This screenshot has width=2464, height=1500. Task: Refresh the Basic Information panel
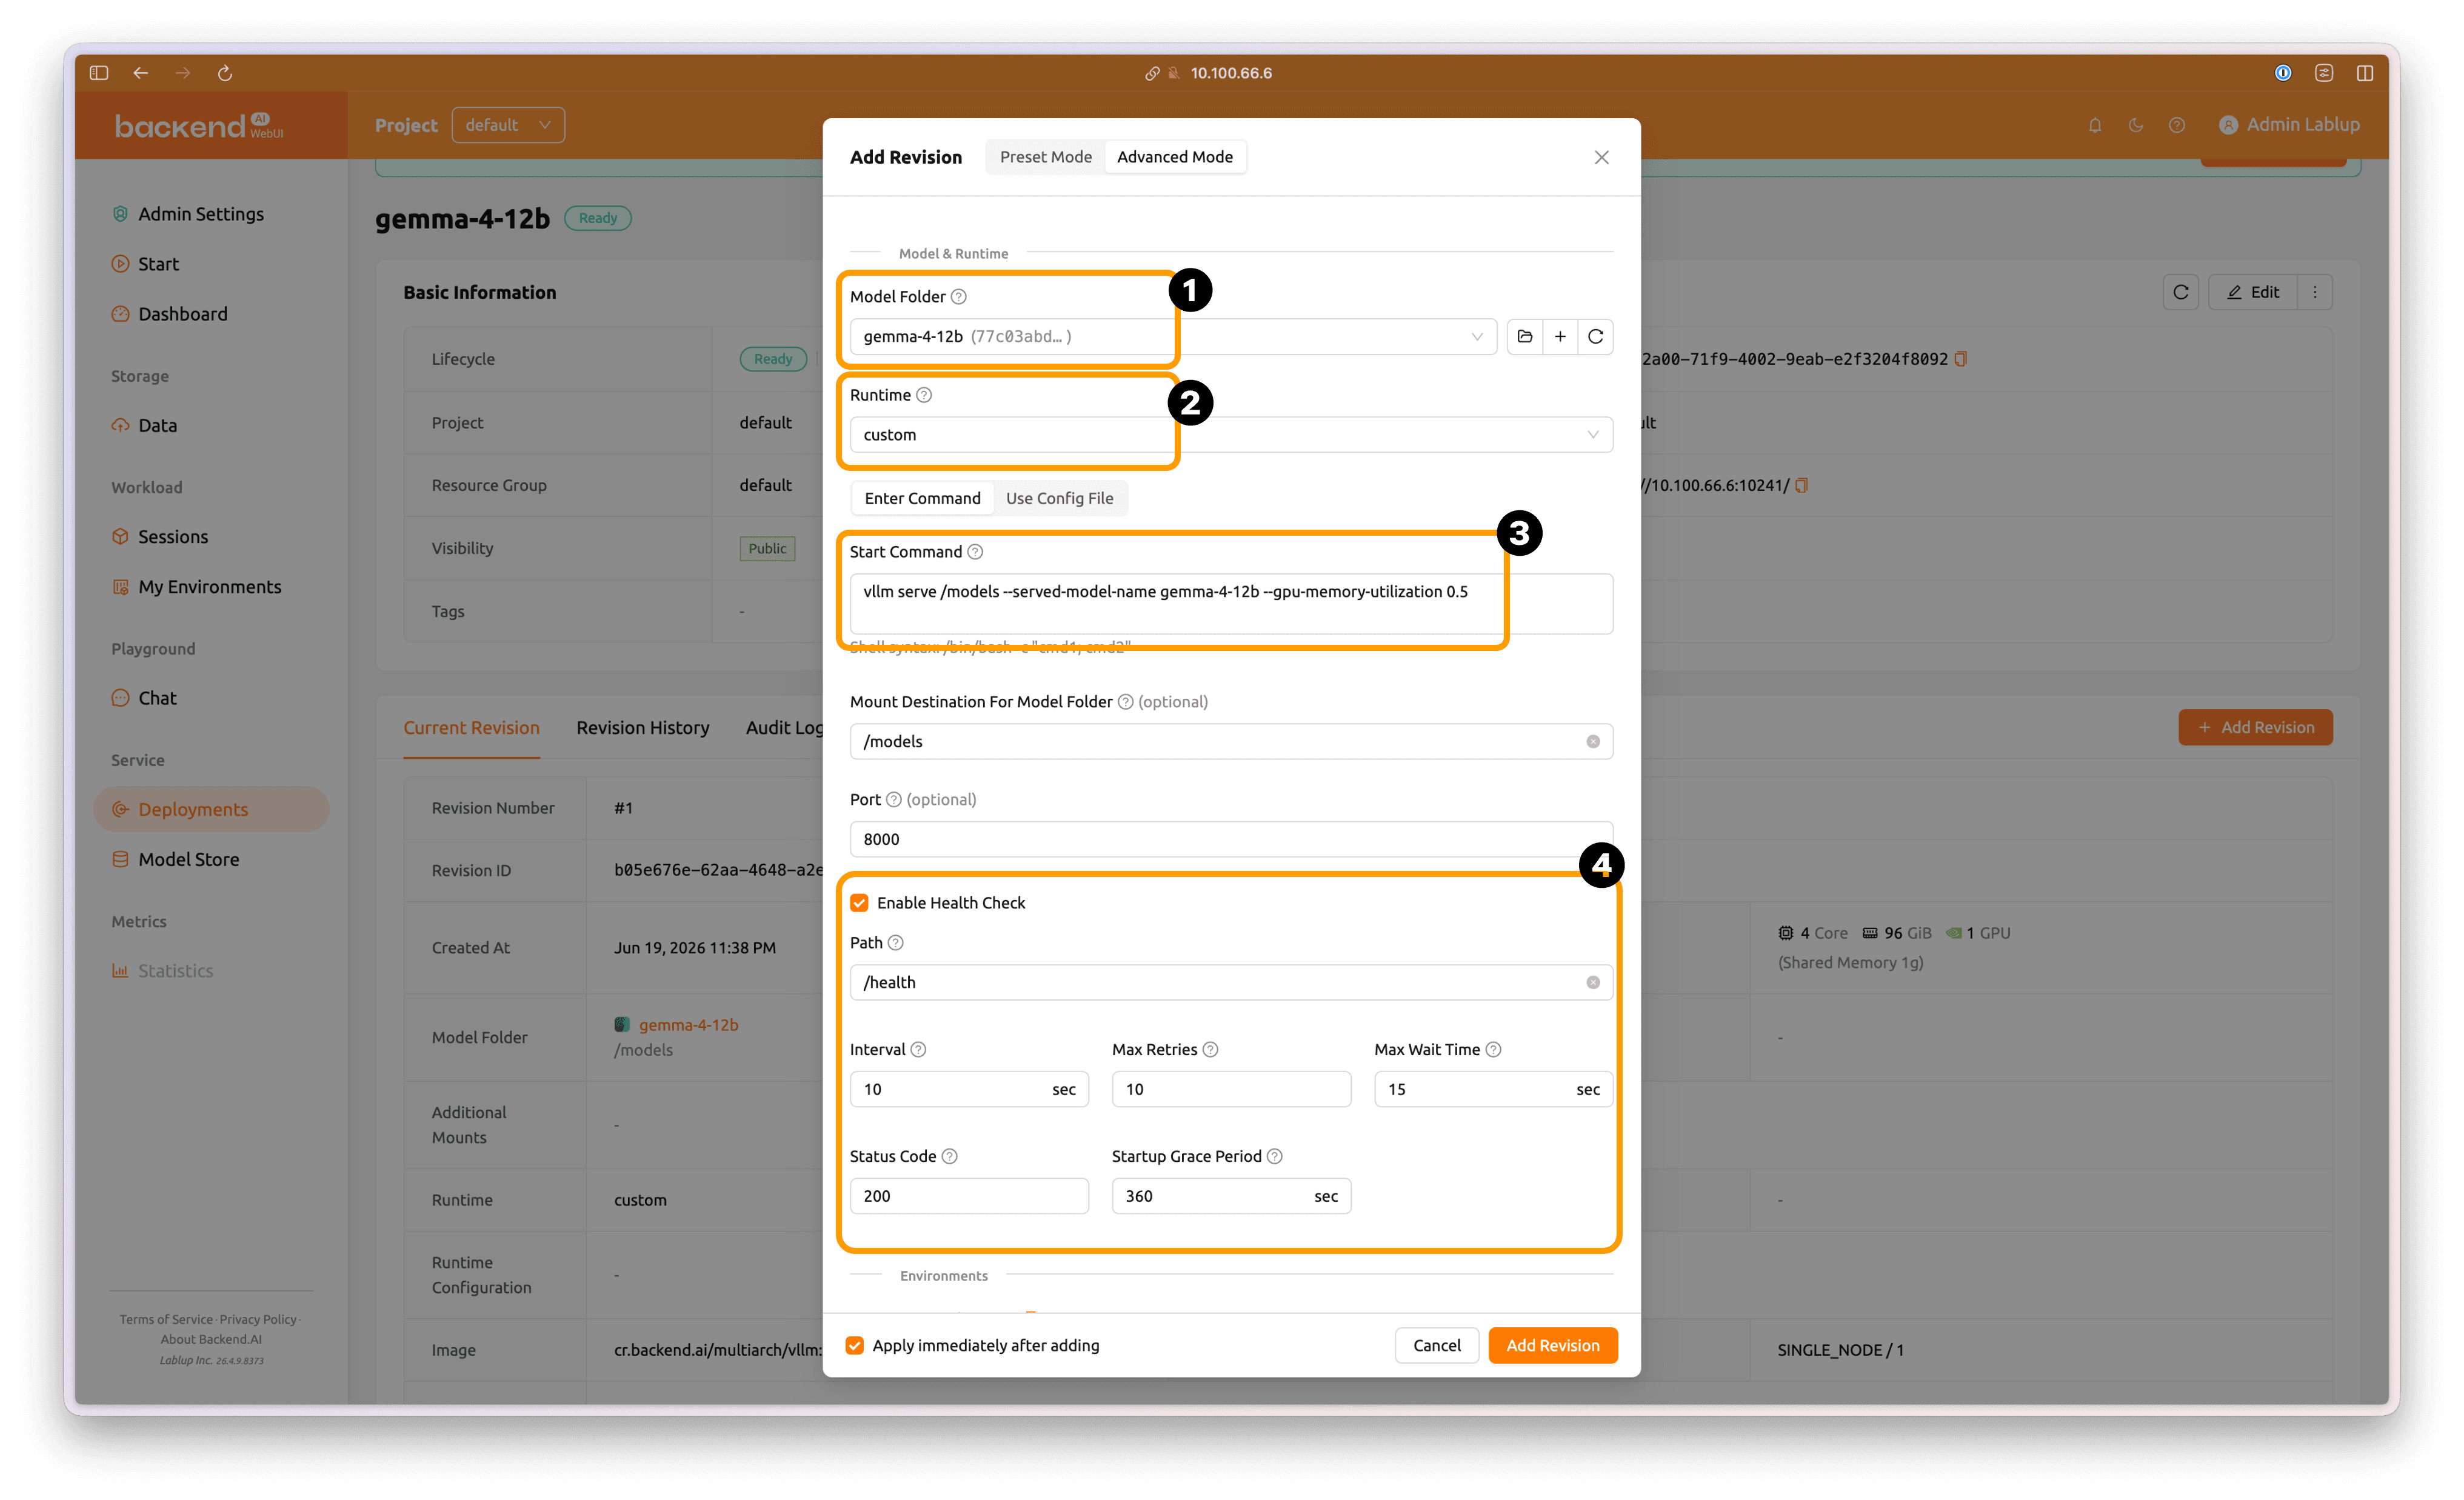point(2181,292)
